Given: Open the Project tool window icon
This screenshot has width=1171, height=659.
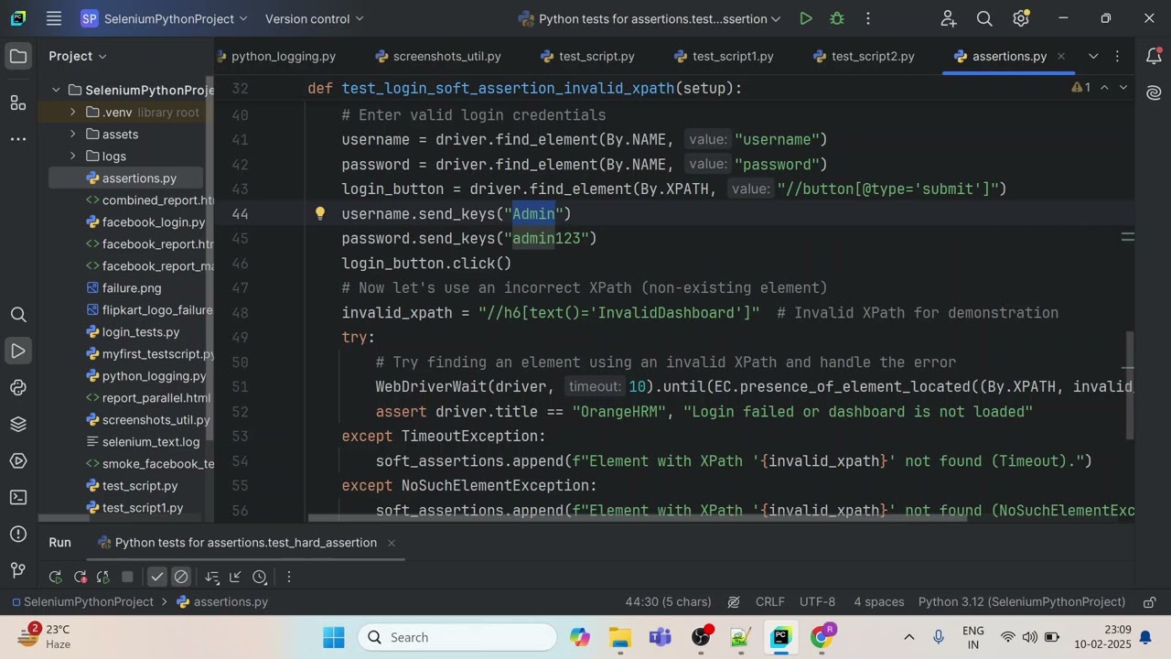Looking at the screenshot, I should point(18,57).
